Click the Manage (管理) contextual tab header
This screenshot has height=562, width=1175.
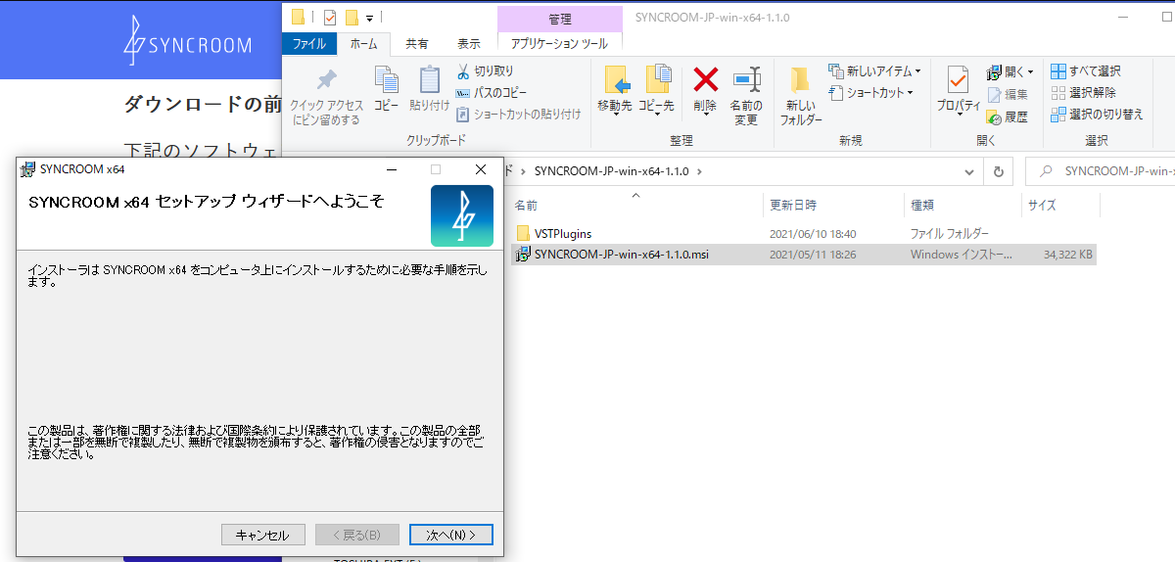click(560, 19)
